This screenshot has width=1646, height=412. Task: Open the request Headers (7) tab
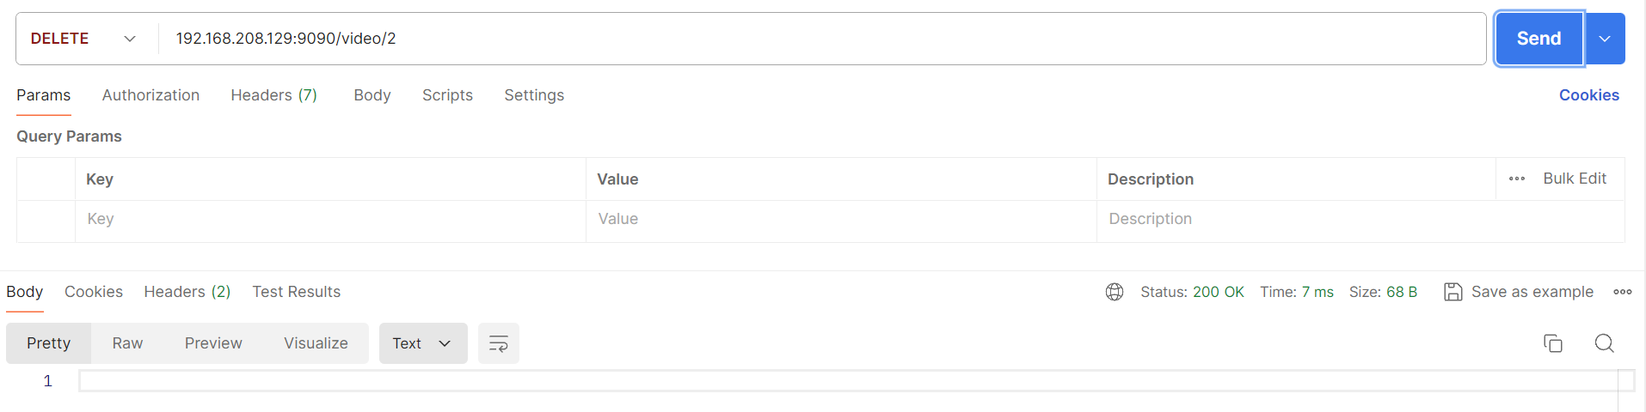tap(273, 95)
